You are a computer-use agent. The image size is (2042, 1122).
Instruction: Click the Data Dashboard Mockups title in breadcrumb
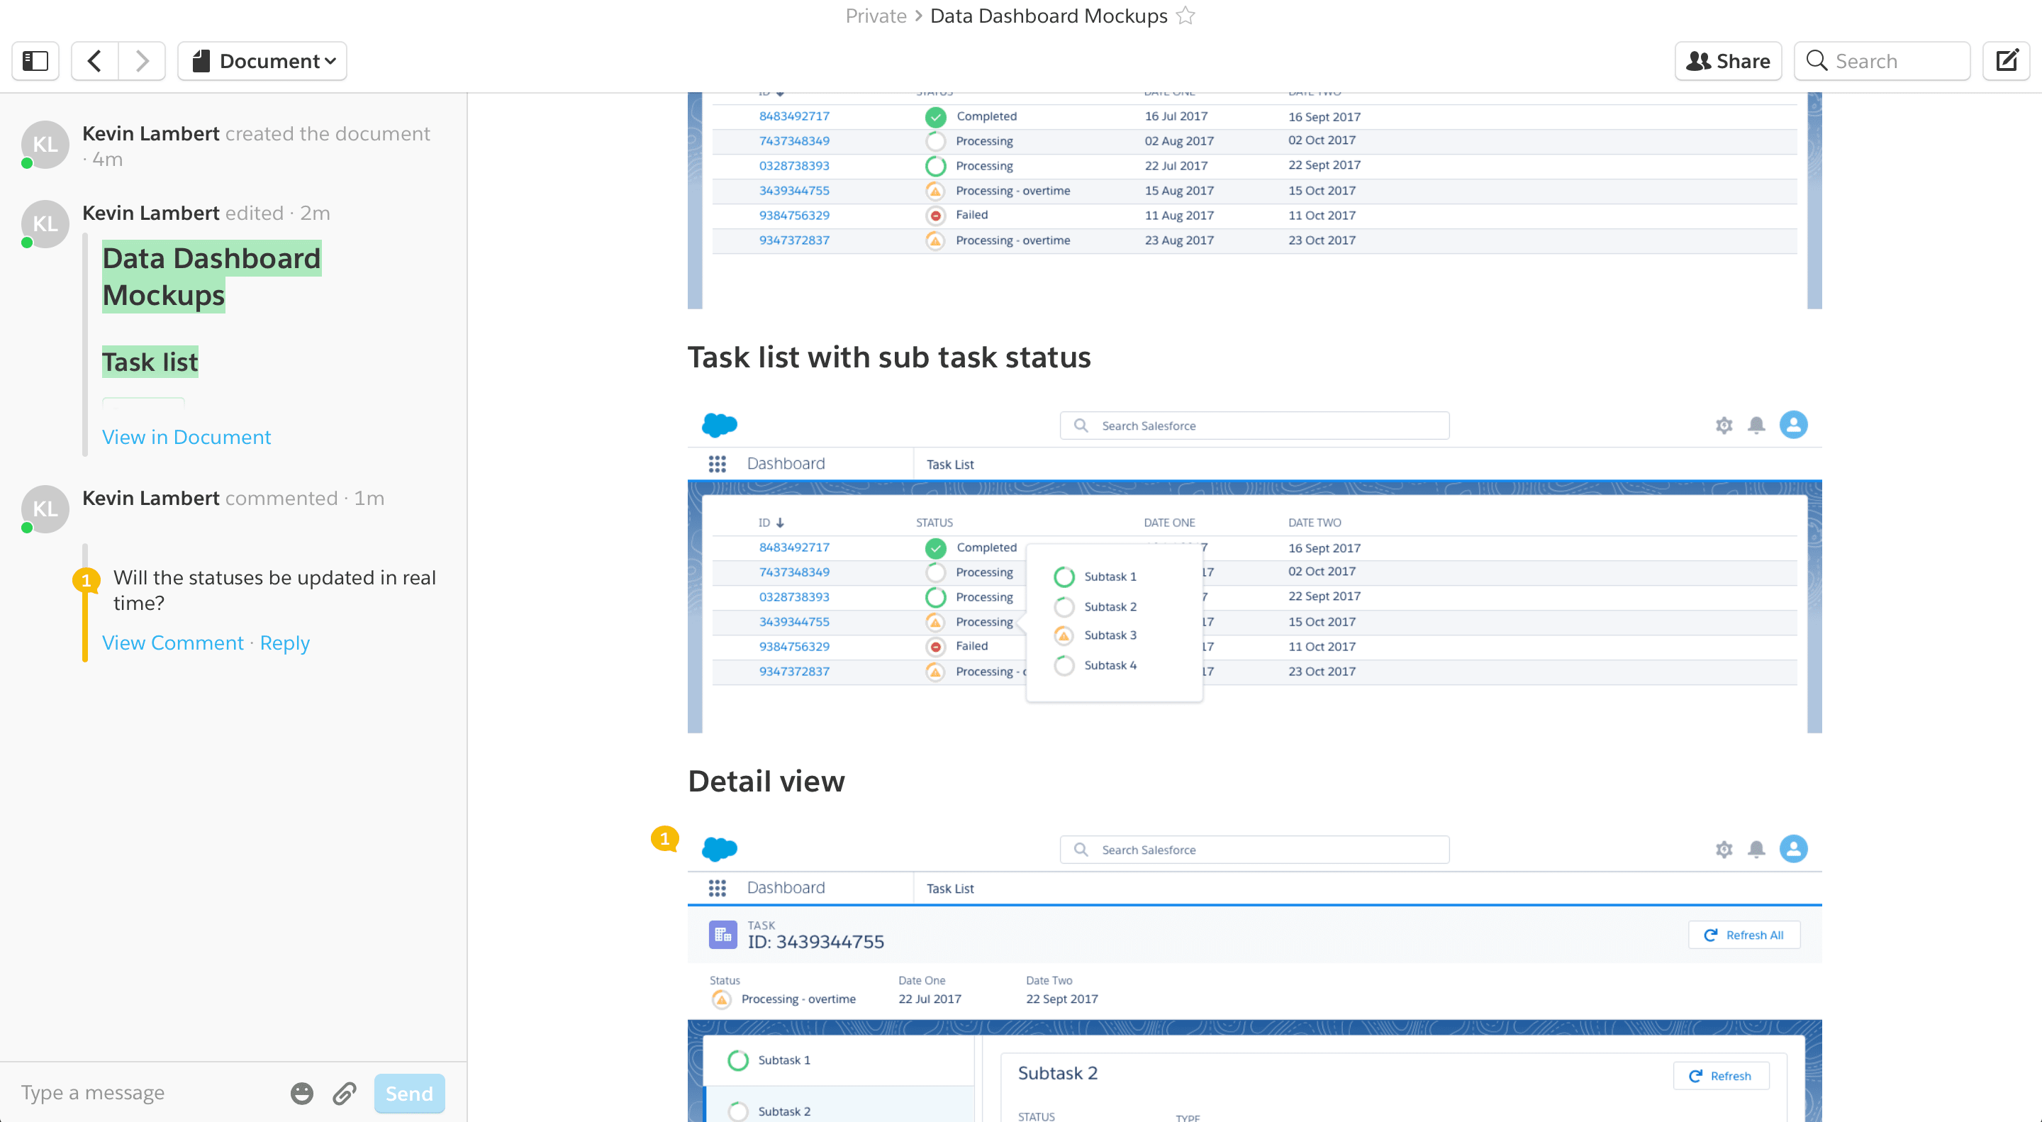pos(1048,16)
